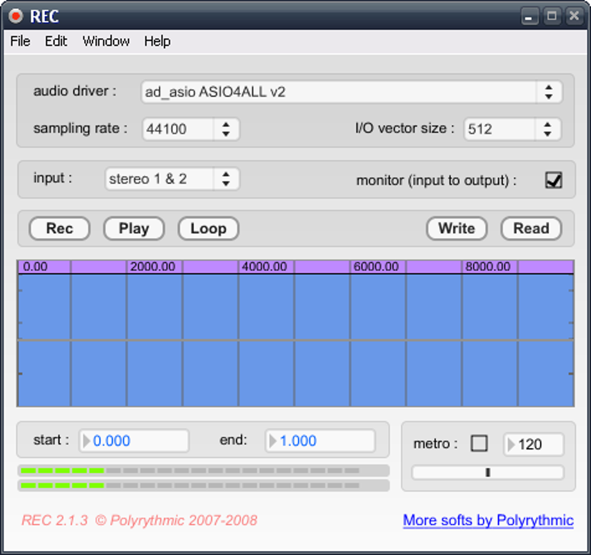
Task: Enable the metro checkbox
Action: click(x=479, y=444)
